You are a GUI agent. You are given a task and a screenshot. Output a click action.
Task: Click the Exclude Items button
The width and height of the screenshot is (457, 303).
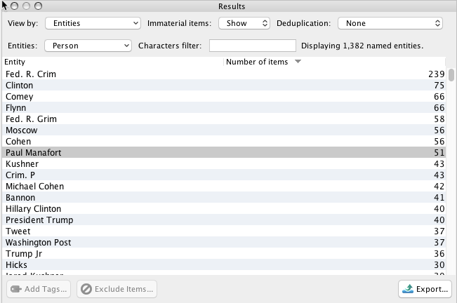click(x=117, y=289)
